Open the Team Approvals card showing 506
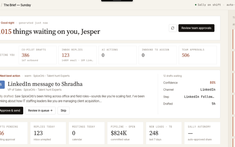This screenshot has width=235, height=147. point(198,55)
